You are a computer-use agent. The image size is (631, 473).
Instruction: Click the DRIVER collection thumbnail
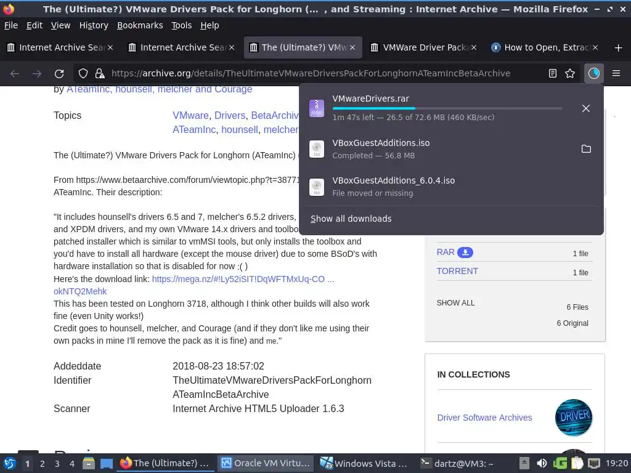[x=574, y=418]
